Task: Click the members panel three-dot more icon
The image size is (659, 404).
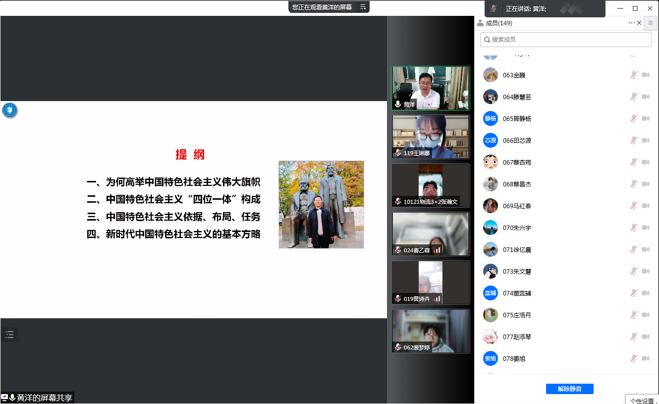Action: pyautogui.click(x=631, y=23)
